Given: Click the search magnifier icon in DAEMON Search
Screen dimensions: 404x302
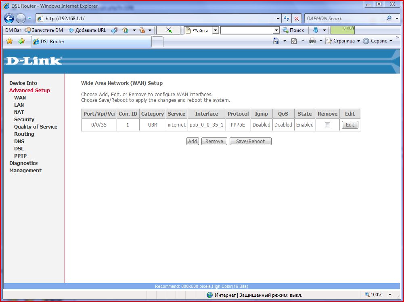Looking at the screenshot, I should pyautogui.click(x=389, y=18).
